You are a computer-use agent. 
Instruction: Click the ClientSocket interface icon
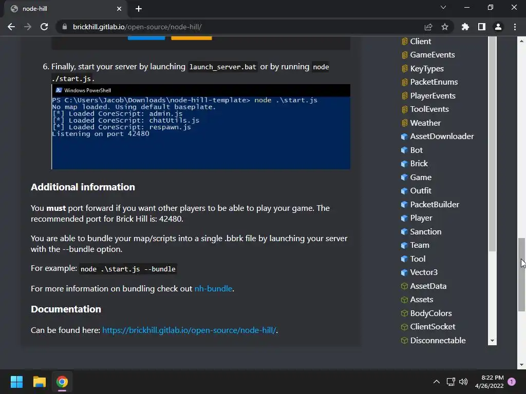click(405, 327)
